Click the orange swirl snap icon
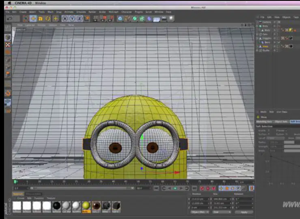Viewport: 300px width, 219px height. coord(8,93)
